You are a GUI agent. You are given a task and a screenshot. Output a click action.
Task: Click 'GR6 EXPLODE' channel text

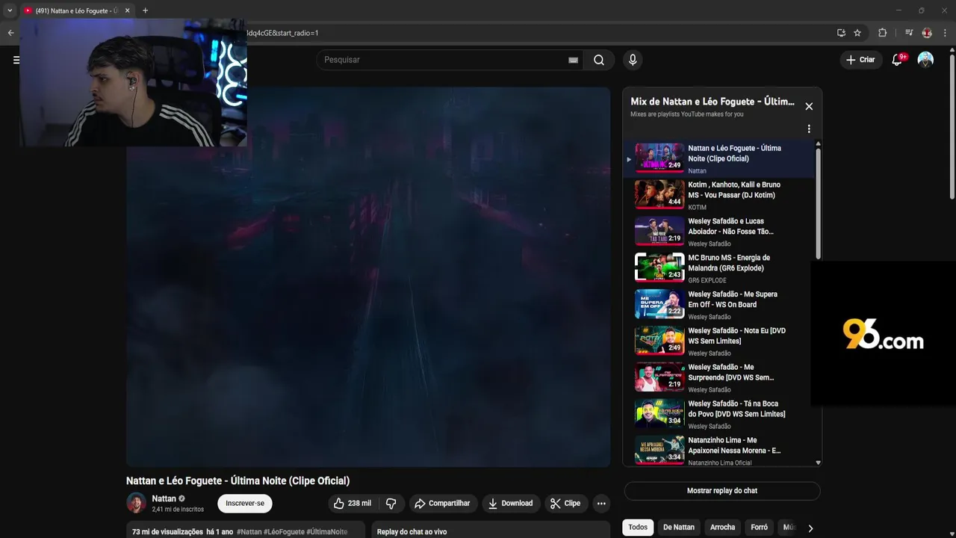pyautogui.click(x=707, y=281)
